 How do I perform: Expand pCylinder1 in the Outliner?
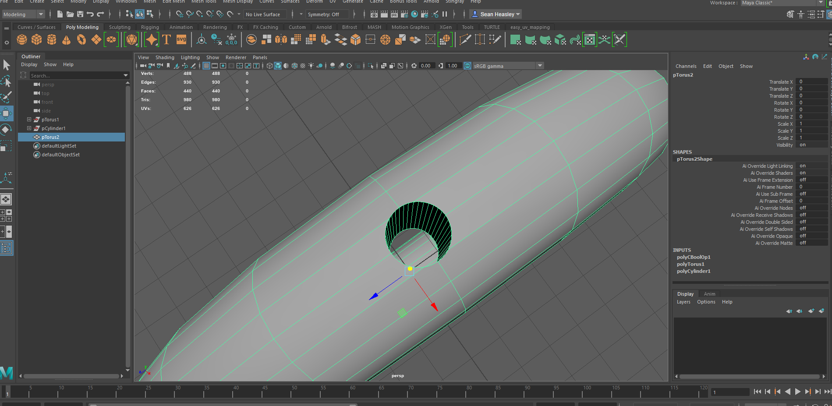click(29, 128)
